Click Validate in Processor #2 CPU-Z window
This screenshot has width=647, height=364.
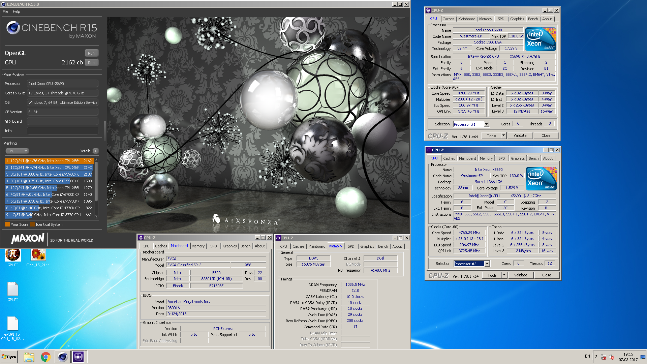coord(521,275)
